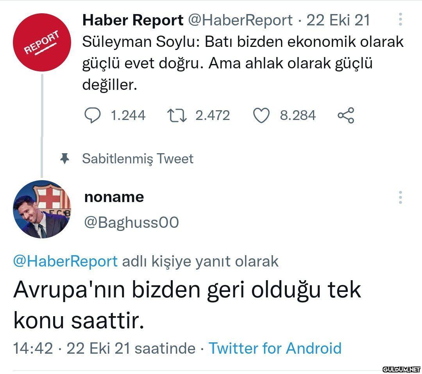Click the Haber Report display name
Viewport: 422px width, 374px height.
click(x=133, y=20)
